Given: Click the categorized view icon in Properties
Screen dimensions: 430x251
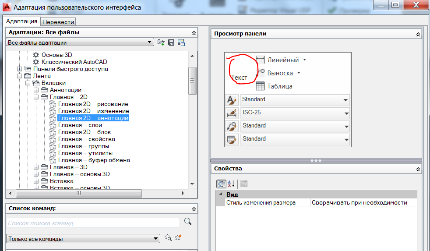Looking at the screenshot, I should [x=221, y=184].
